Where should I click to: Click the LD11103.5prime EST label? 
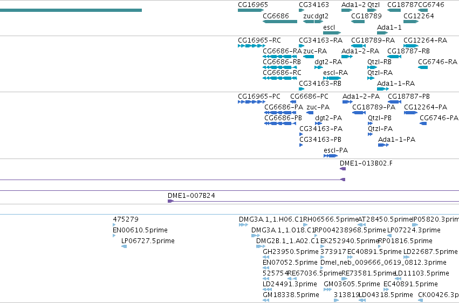(422, 273)
